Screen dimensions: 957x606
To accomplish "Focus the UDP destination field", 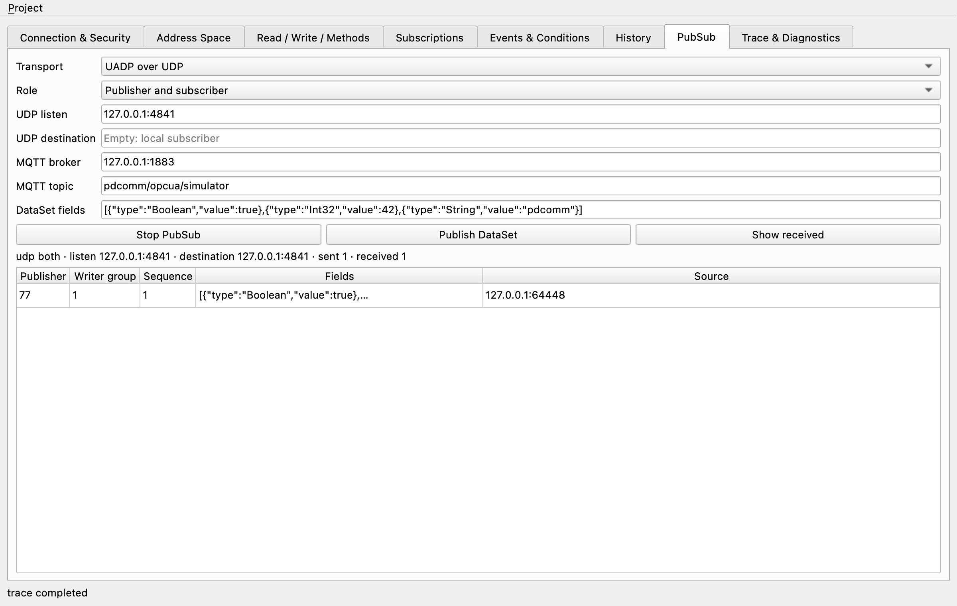I will click(x=521, y=138).
